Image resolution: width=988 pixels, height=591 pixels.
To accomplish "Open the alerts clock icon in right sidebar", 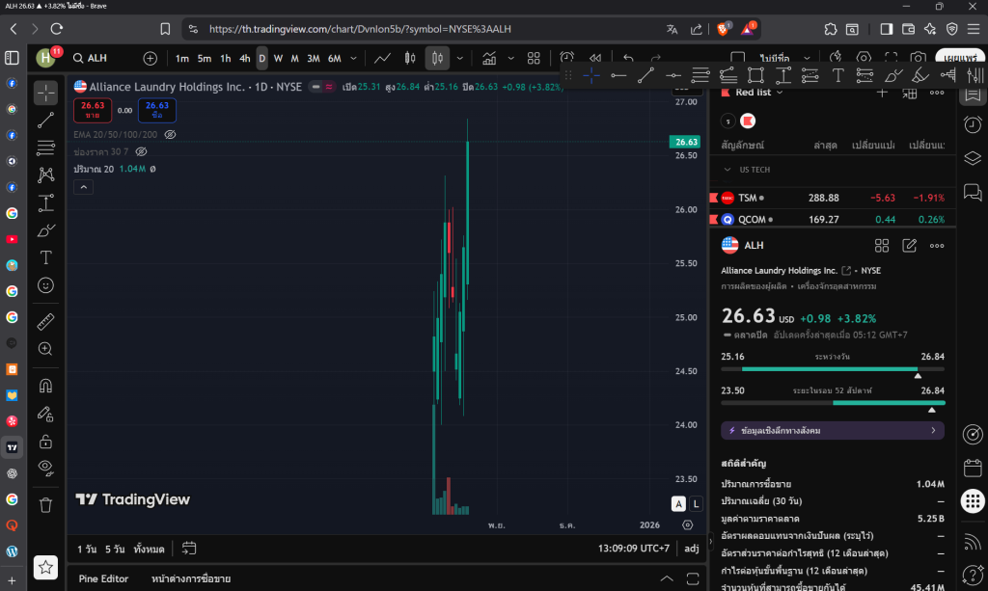I will [x=973, y=124].
